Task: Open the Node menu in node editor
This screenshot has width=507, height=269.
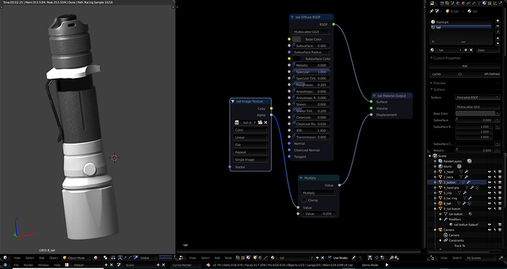Action: tap(229, 258)
